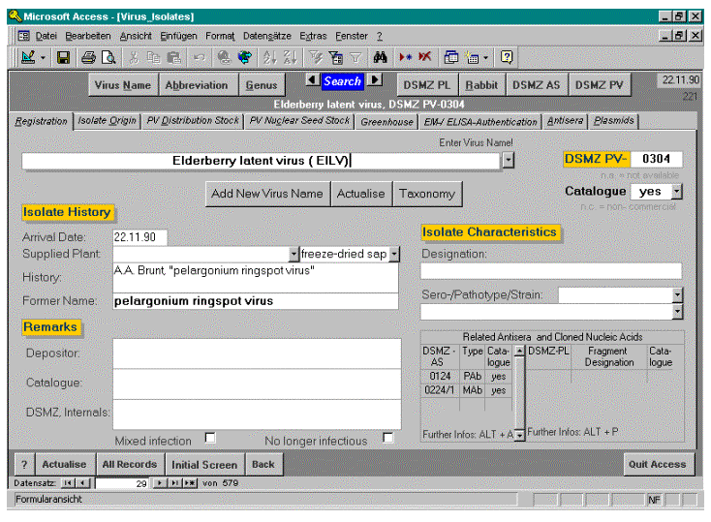
Task: Check the Mixed infection checkbox
Action: [x=210, y=438]
